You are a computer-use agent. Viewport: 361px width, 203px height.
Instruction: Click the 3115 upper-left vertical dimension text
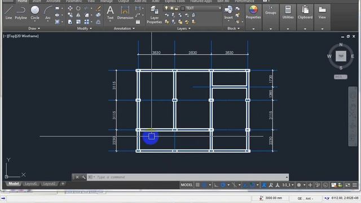[x=114, y=85]
